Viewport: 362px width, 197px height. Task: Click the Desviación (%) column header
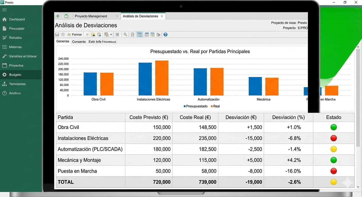288,117
